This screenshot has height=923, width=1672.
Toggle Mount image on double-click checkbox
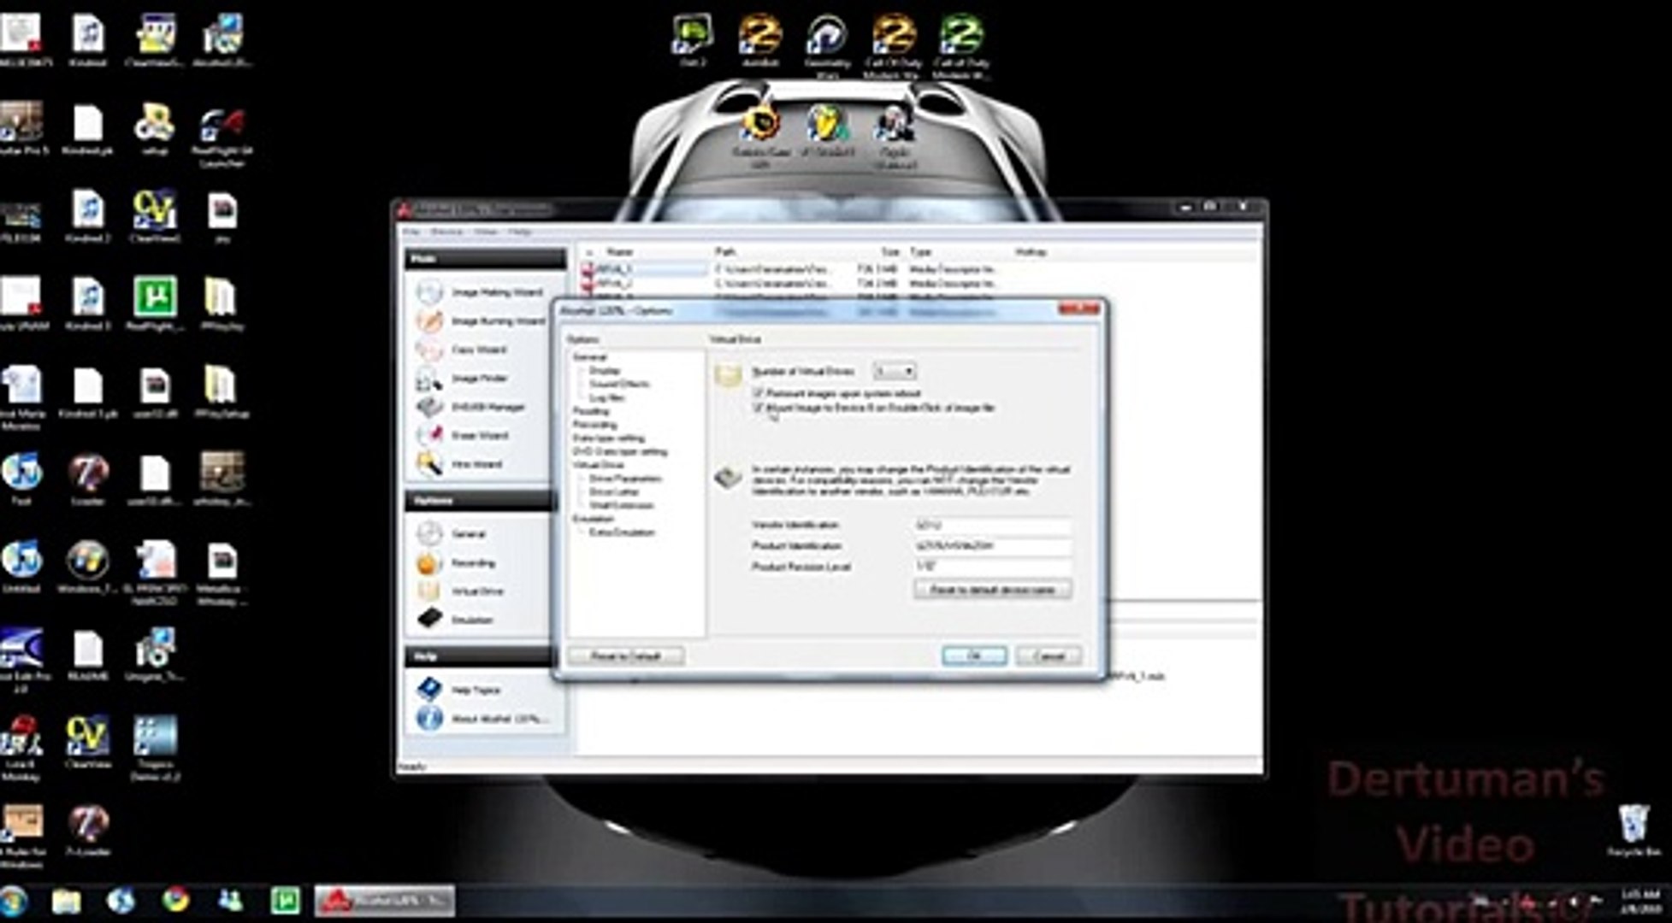(758, 409)
